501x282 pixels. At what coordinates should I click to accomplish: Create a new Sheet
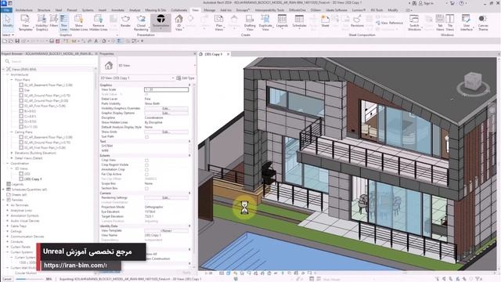pos(325,21)
